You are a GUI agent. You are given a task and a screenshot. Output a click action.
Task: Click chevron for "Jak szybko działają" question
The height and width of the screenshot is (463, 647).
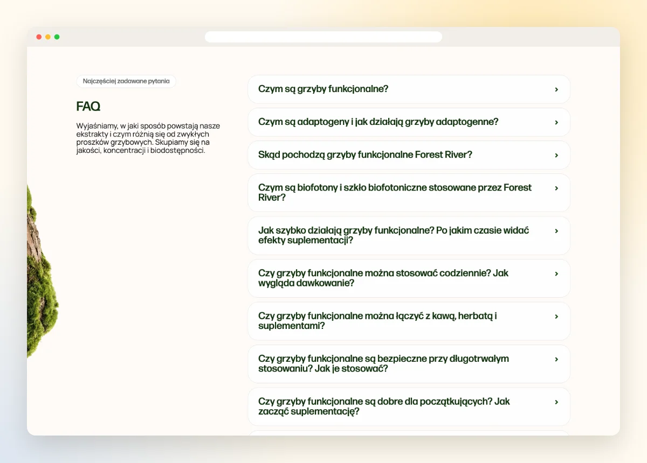556,230
